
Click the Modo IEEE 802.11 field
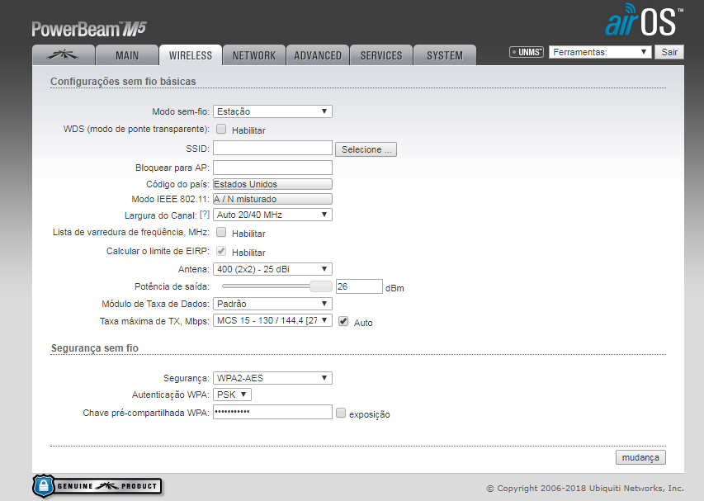coord(272,199)
